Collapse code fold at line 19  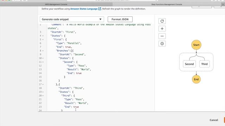coord(43,92)
